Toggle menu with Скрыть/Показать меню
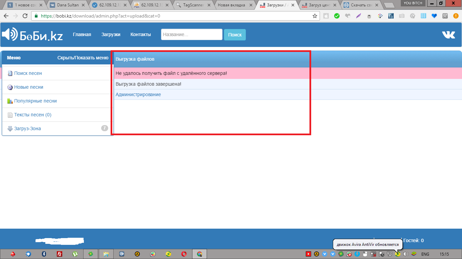This screenshot has height=259, width=462. tap(83, 58)
